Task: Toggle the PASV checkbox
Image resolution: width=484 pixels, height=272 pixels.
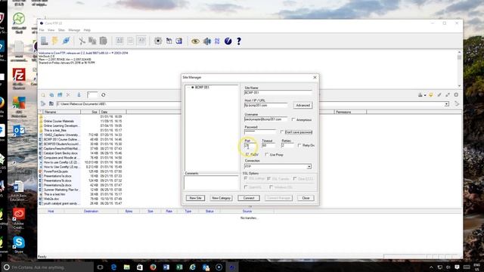Action: [247, 154]
